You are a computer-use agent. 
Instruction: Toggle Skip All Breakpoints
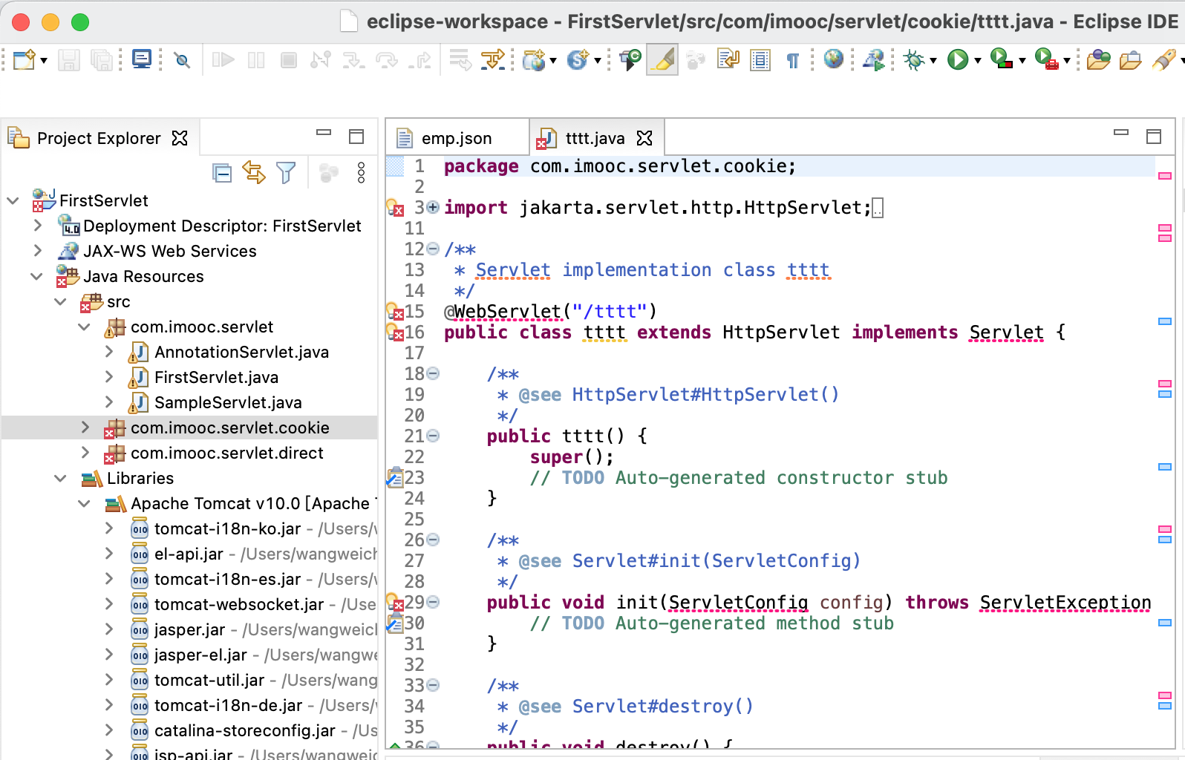point(182,60)
